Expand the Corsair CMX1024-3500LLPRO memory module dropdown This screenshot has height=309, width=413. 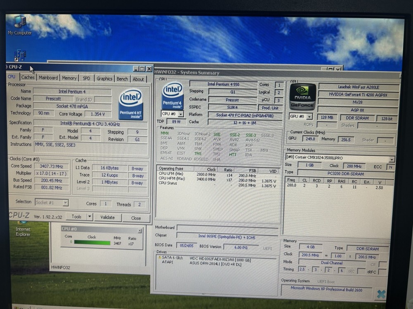pyautogui.click(x=392, y=159)
